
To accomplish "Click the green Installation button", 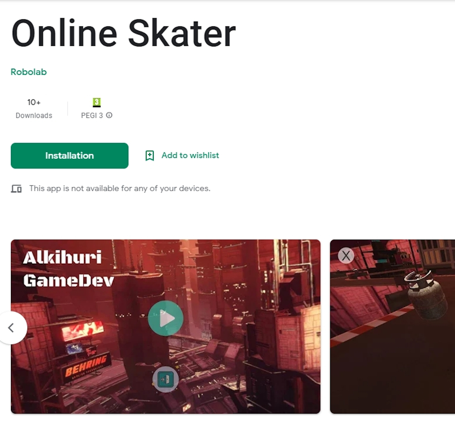I will click(69, 155).
